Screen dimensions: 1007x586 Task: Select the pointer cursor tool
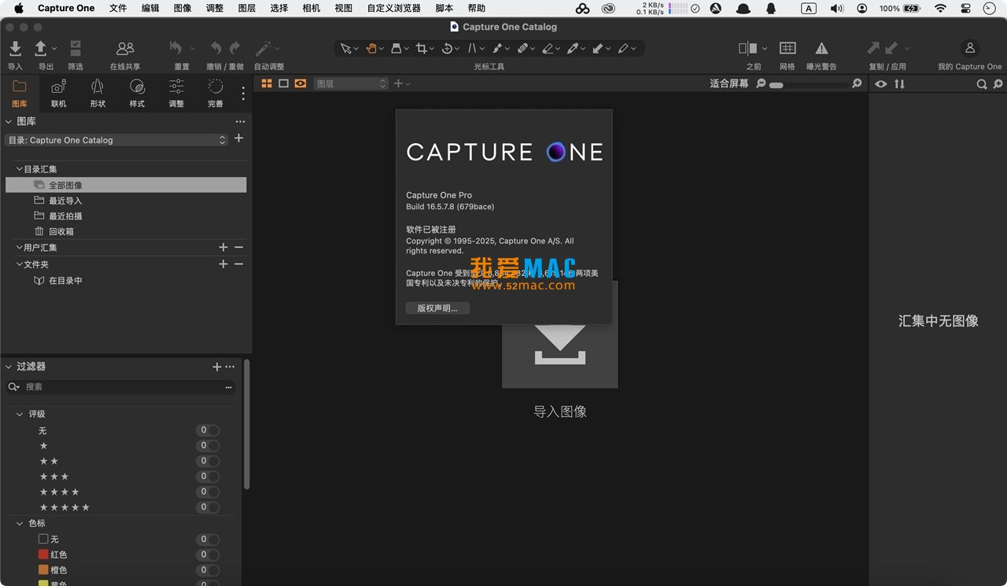point(345,49)
